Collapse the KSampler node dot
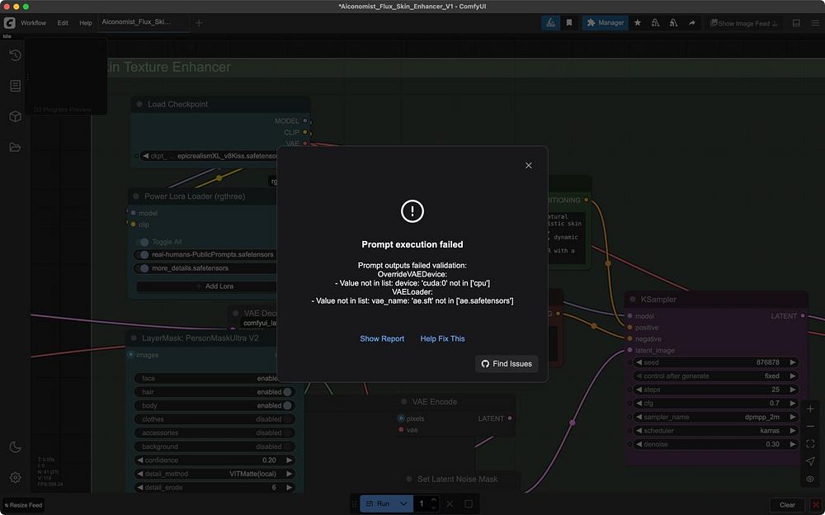 tap(633, 299)
